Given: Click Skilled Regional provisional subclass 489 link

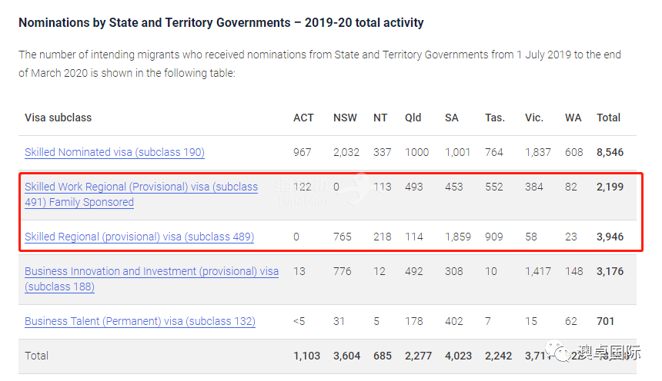Looking at the screenshot, I should (139, 237).
